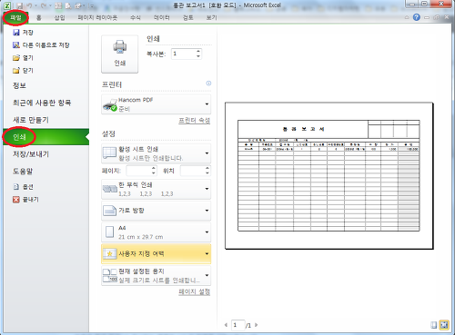
Task: Click the 페이지 from-page input field
Action: pos(138,171)
